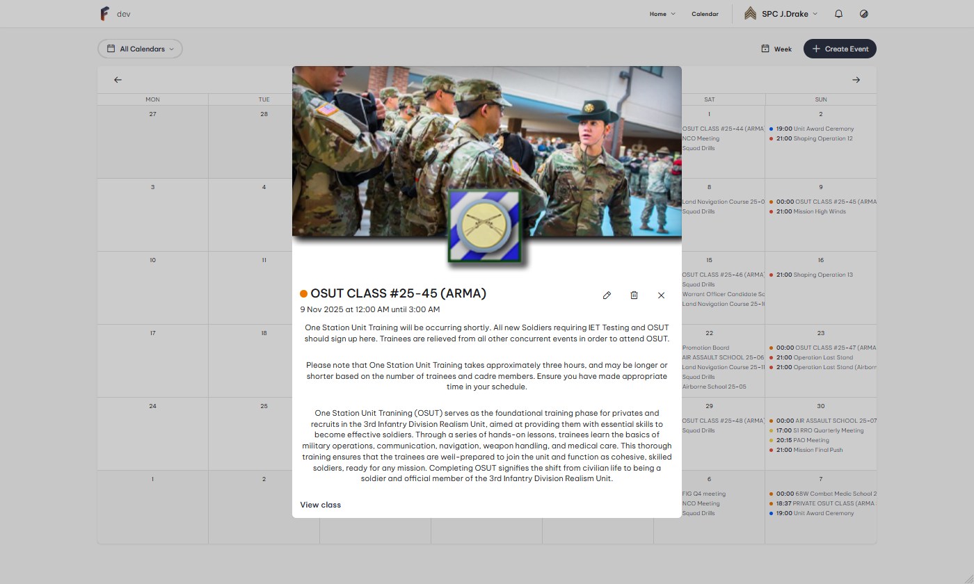Expand the All Calendars dropdown

point(140,49)
